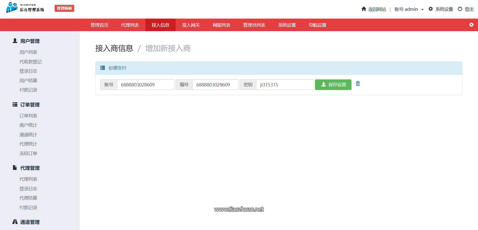Open 冻结订单 under 订单管理
This screenshot has width=478, height=230.
tap(28, 153)
